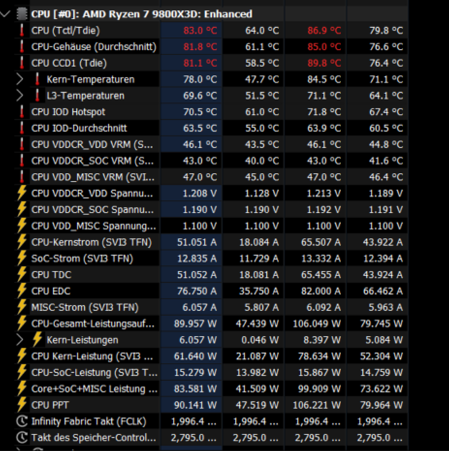The height and width of the screenshot is (451, 449).
Task: Click the lightning icon next to CPU VDDCR_VDD Spannung
Action: coord(22,193)
